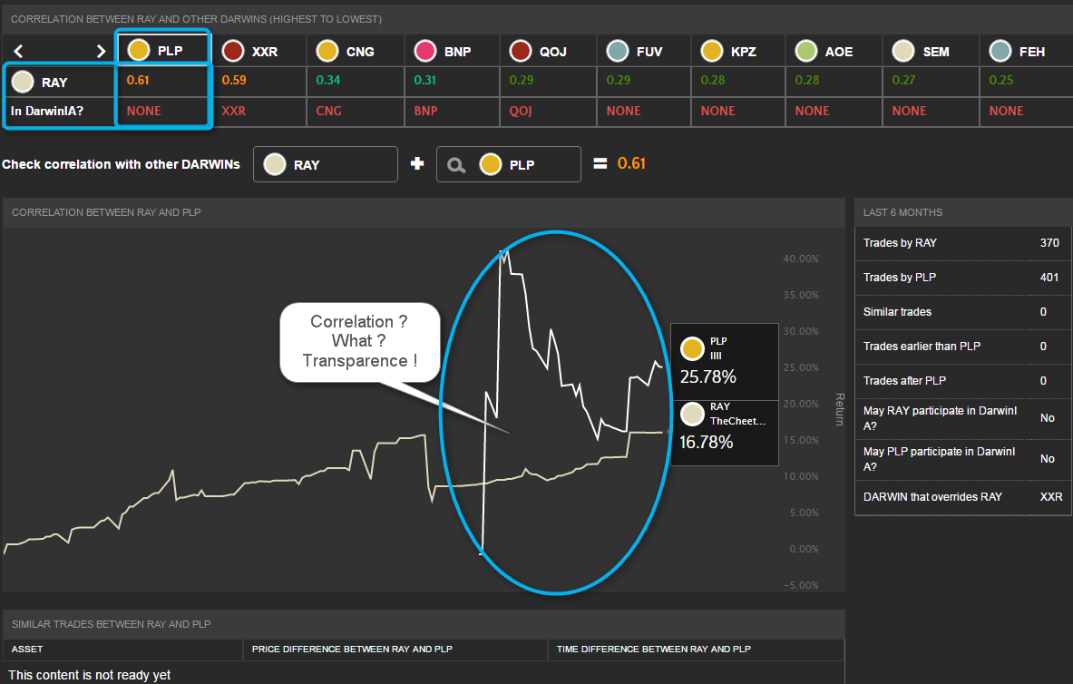Select the BNP pink circle icon
The image size is (1073, 684).
[x=425, y=51]
